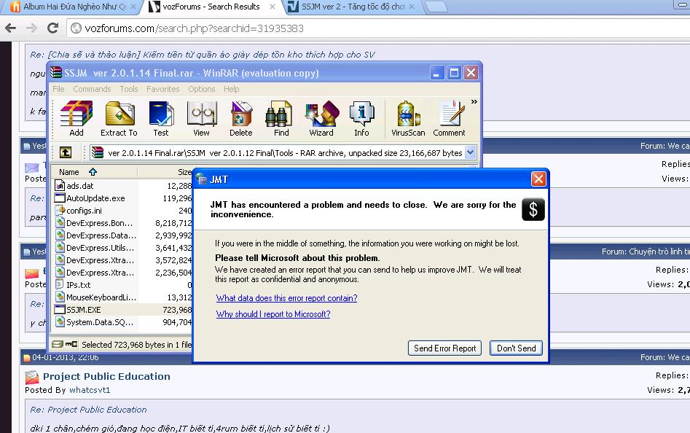This screenshot has width=690, height=433.
Task: Click the Add toolbar icon in WinRAR
Action: tap(77, 118)
